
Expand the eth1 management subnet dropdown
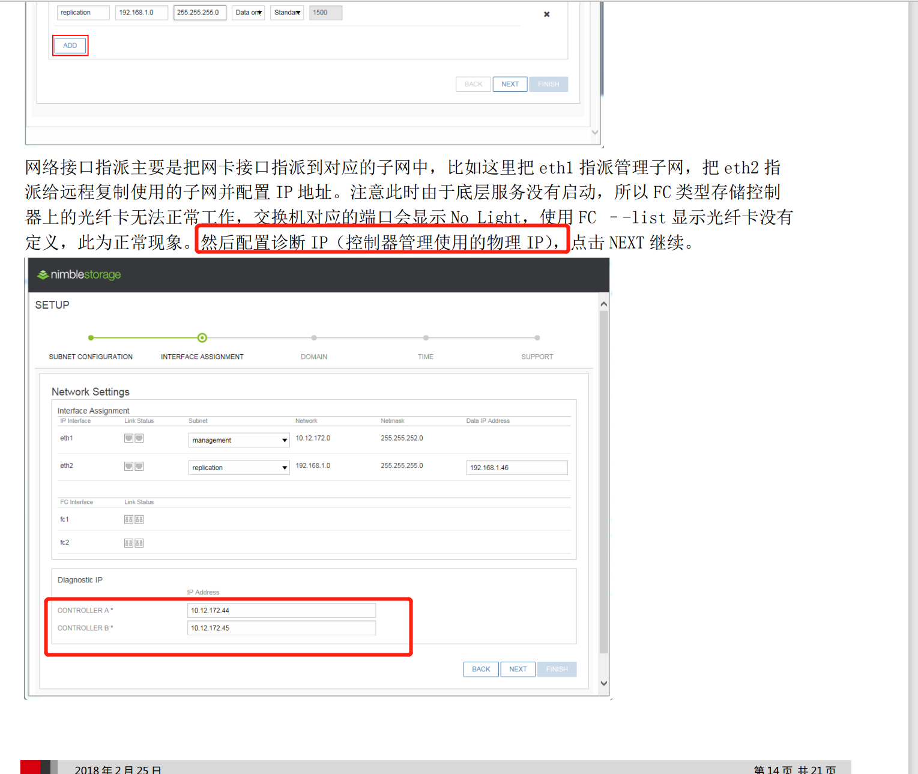pyautogui.click(x=239, y=440)
